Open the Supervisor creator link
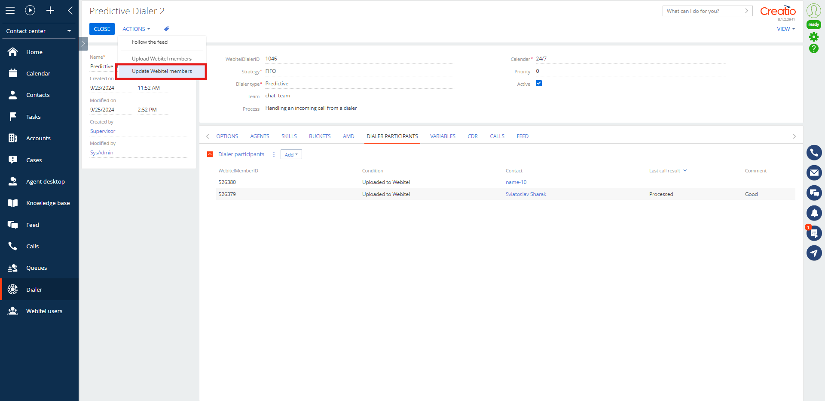The height and width of the screenshot is (401, 825). (103, 131)
